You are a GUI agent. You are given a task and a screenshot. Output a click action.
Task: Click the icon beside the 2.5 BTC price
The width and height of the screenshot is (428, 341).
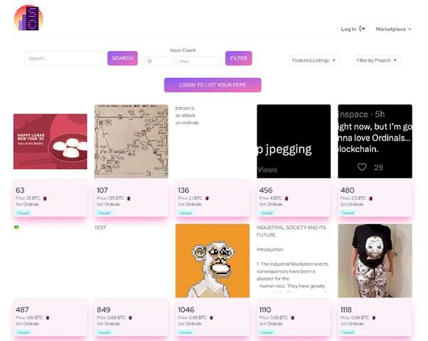(x=370, y=198)
